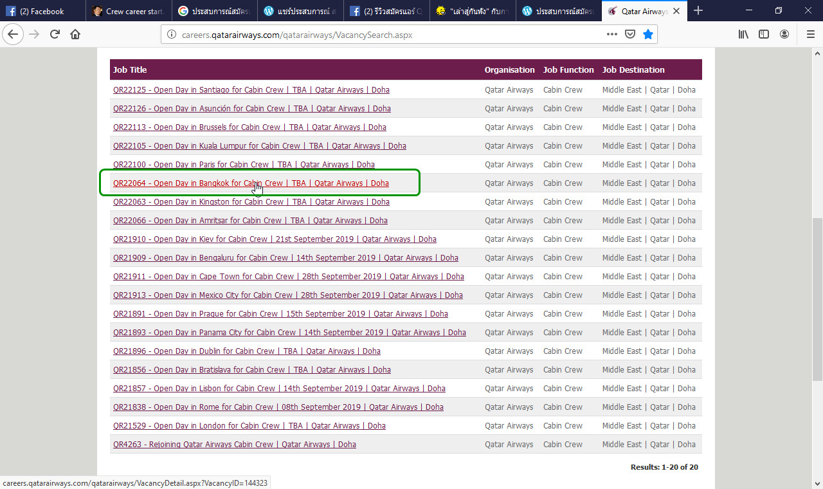
Task: Restore down the Firefox window
Action: 779,10
